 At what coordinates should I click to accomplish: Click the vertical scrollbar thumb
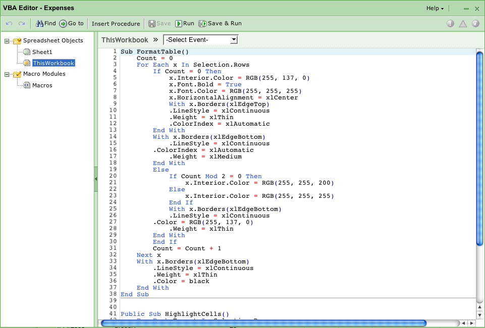point(480,148)
